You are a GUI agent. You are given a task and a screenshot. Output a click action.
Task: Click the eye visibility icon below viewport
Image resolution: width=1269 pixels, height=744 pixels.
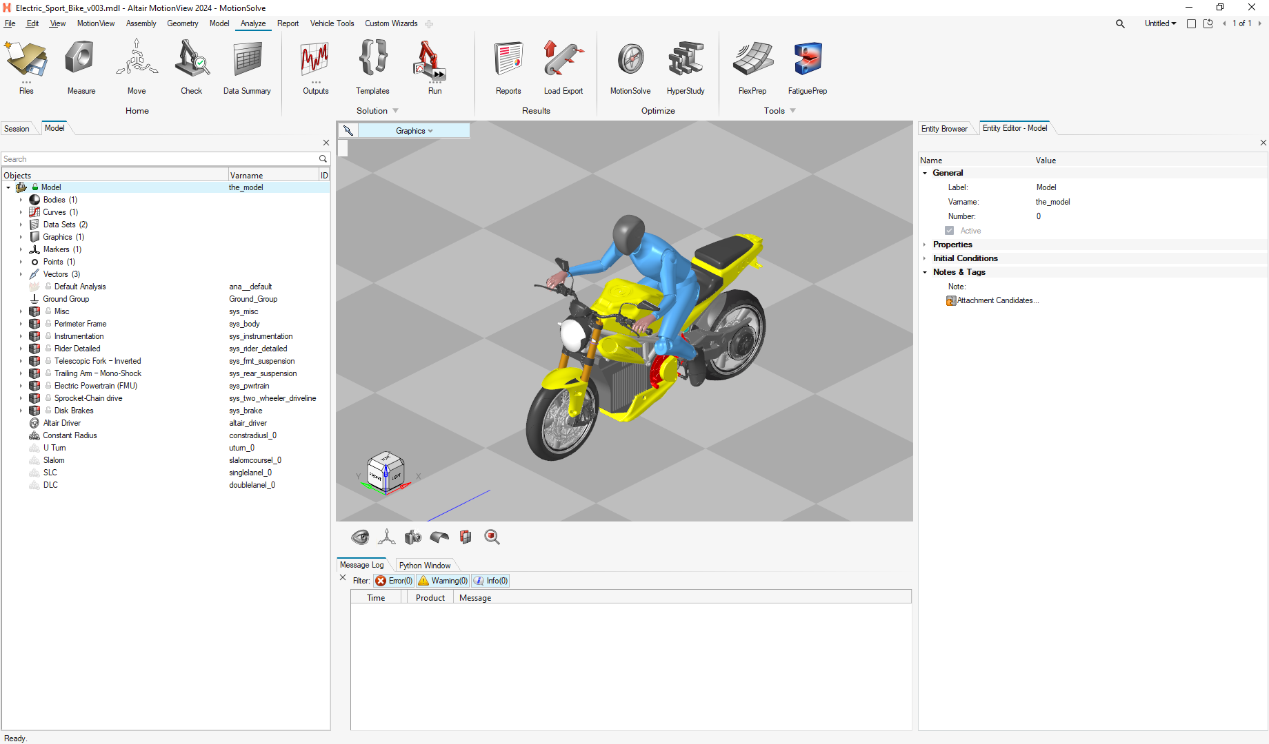coord(360,537)
